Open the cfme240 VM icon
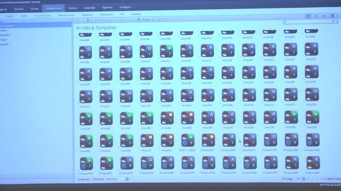Image resolution: width=341 pixels, height=191 pixels. pyautogui.click(x=207, y=73)
